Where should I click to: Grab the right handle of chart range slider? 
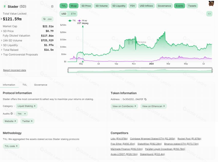pyautogui.click(x=212, y=71)
